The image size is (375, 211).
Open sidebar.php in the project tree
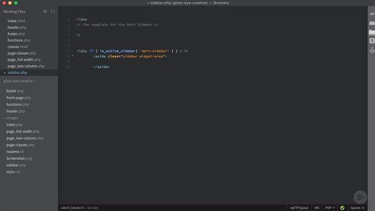[16, 165]
